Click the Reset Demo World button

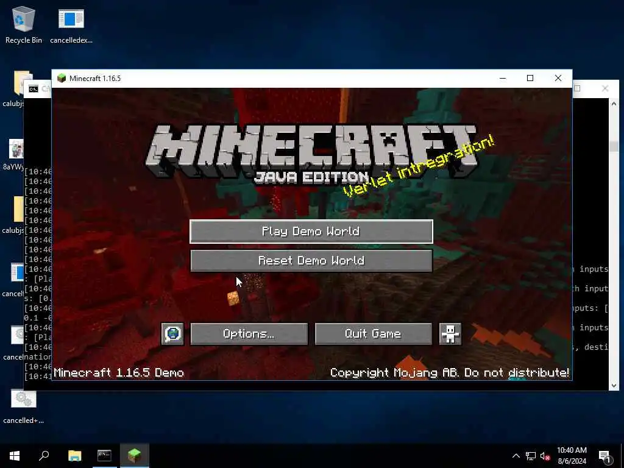311,261
